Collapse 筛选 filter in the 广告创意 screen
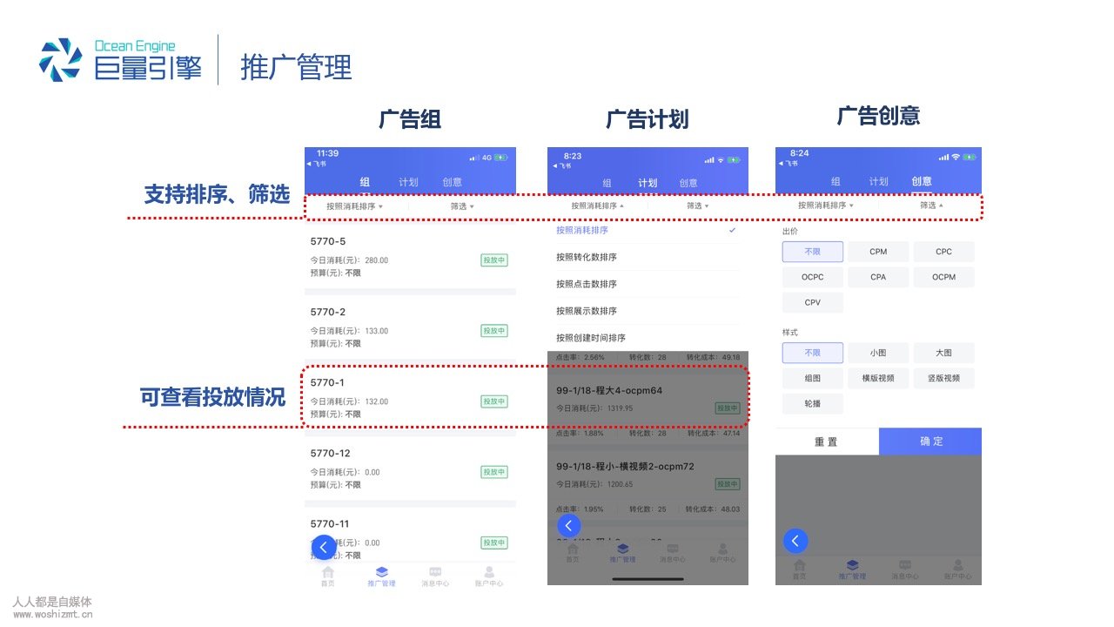 coord(931,206)
